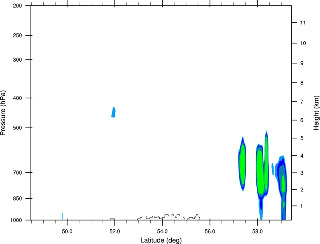Image resolution: width=320 pixels, height=244 pixels.
Task: Click the 4 km height tick label
Action: pos(302,156)
